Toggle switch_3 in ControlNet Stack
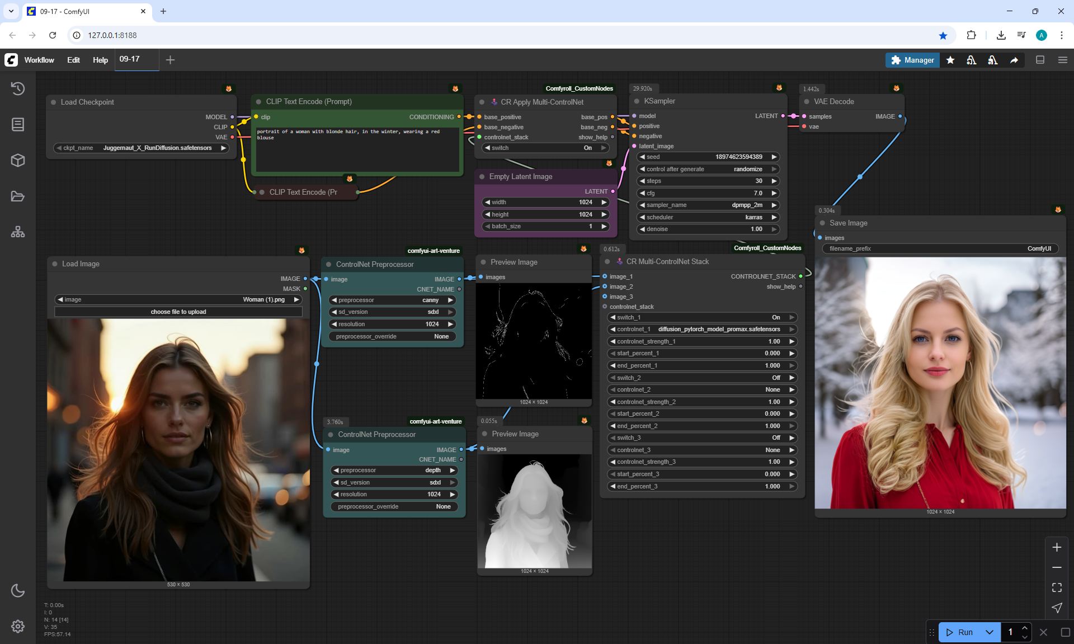This screenshot has height=644, width=1074. [x=703, y=438]
